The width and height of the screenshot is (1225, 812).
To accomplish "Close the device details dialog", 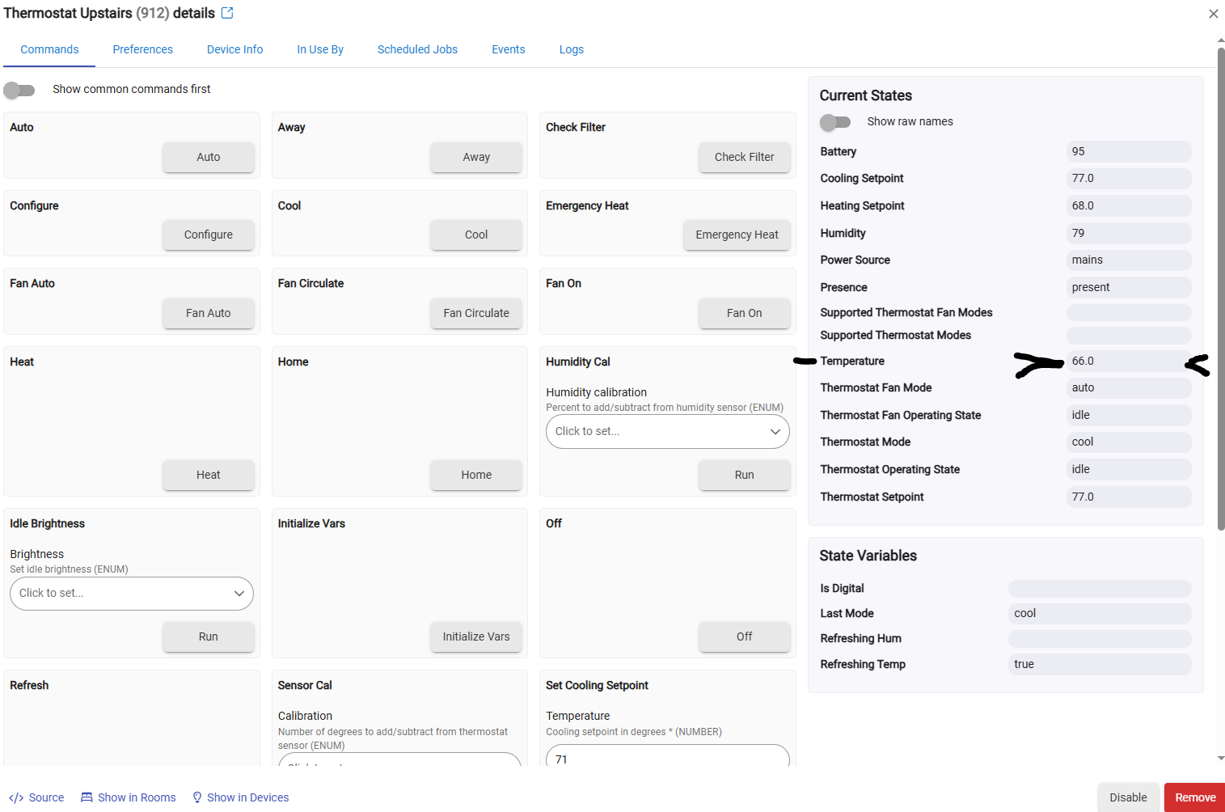I will pyautogui.click(x=1213, y=14).
